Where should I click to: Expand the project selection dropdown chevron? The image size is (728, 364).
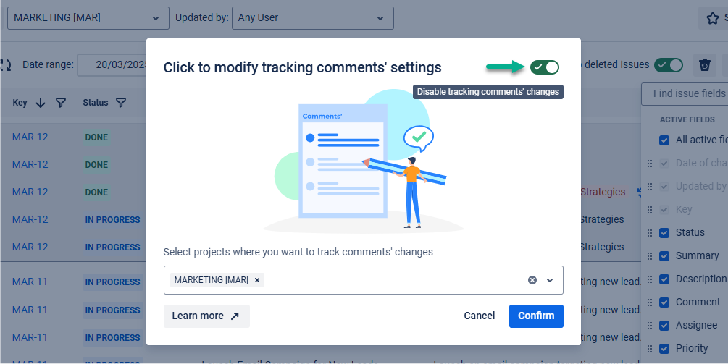(x=550, y=280)
